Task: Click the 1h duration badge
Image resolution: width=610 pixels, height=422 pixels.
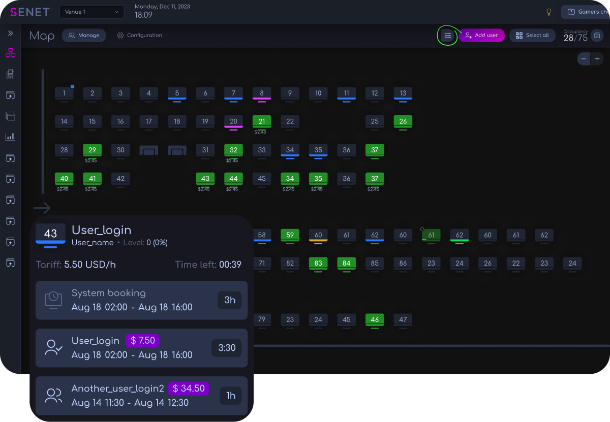Action: 231,396
